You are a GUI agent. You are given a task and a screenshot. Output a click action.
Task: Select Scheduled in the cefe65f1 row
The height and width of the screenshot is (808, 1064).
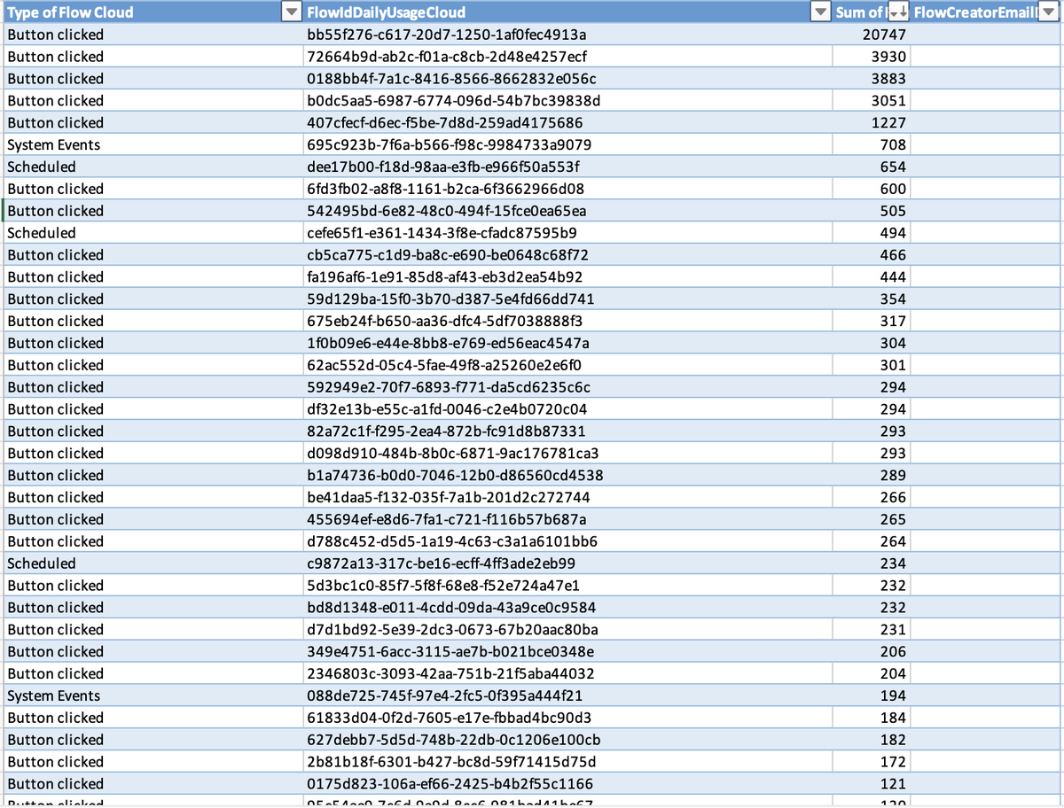click(153, 233)
